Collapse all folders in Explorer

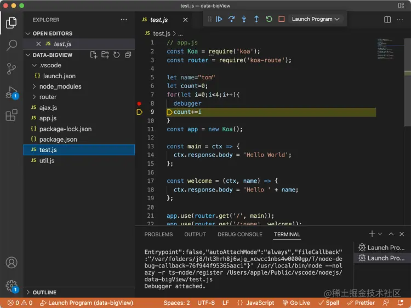128,55
